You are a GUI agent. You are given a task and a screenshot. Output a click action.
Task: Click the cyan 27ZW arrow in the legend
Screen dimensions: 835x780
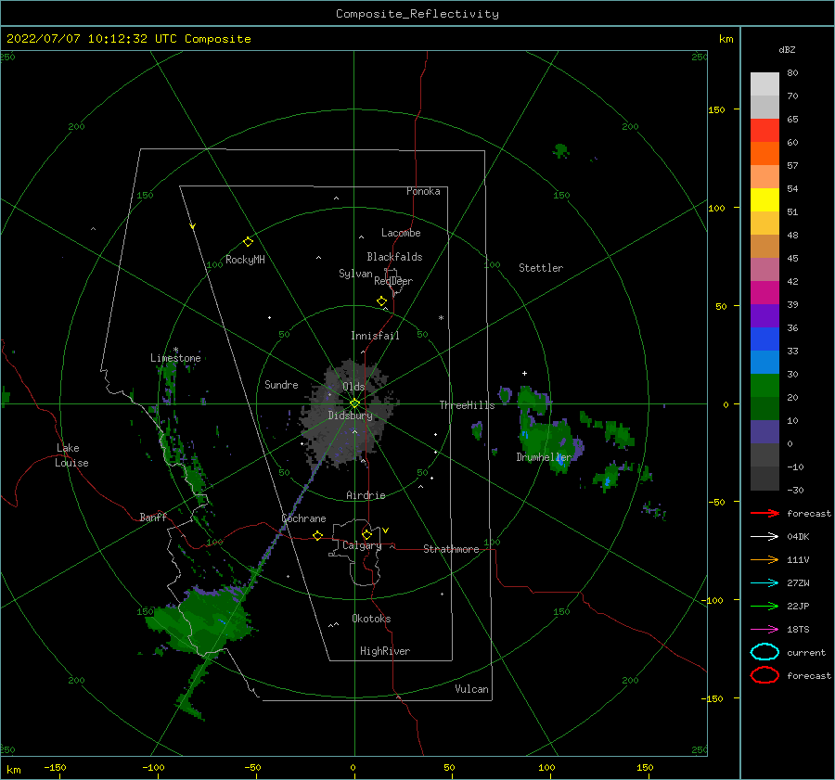click(x=764, y=583)
